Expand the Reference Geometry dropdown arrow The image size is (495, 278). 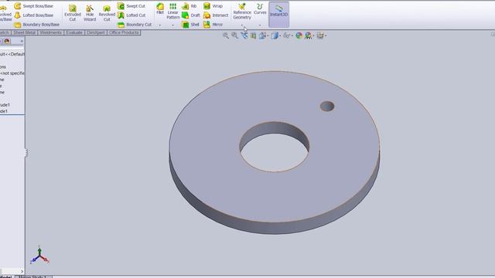point(242,25)
